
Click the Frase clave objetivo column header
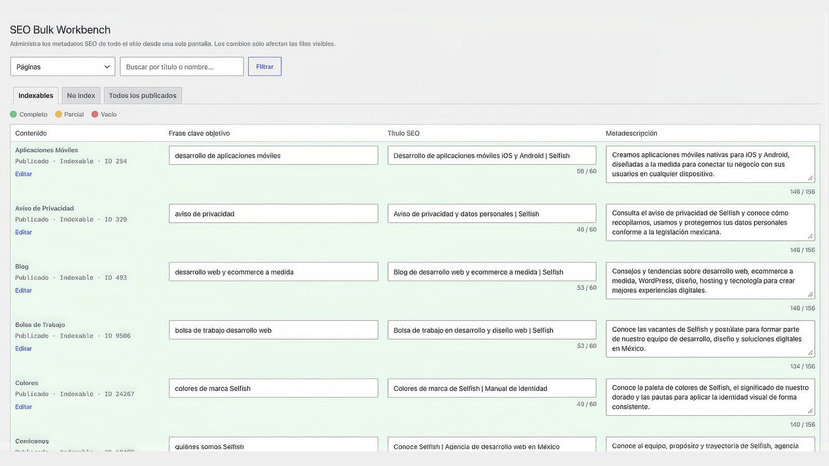click(199, 133)
